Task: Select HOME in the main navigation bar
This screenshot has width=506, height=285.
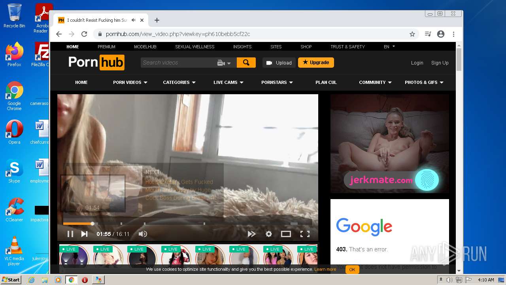Action: [x=81, y=82]
